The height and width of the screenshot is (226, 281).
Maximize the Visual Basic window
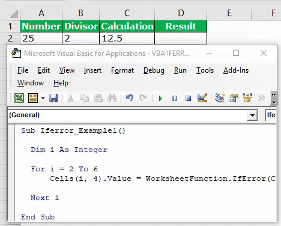(236, 53)
